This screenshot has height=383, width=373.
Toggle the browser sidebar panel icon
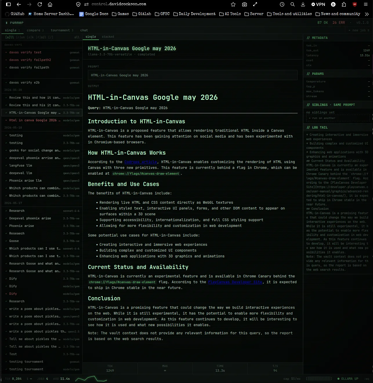[x=8, y=4]
